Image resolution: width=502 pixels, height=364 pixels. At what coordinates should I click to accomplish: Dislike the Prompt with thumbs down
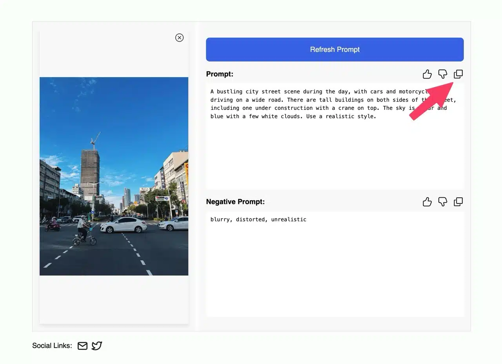click(442, 74)
